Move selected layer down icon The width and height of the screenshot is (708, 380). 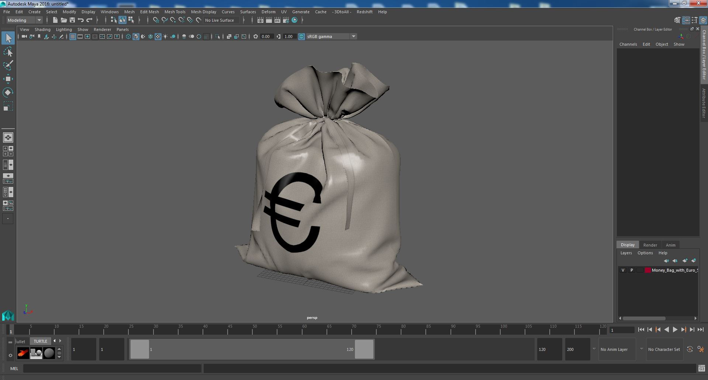tap(675, 261)
